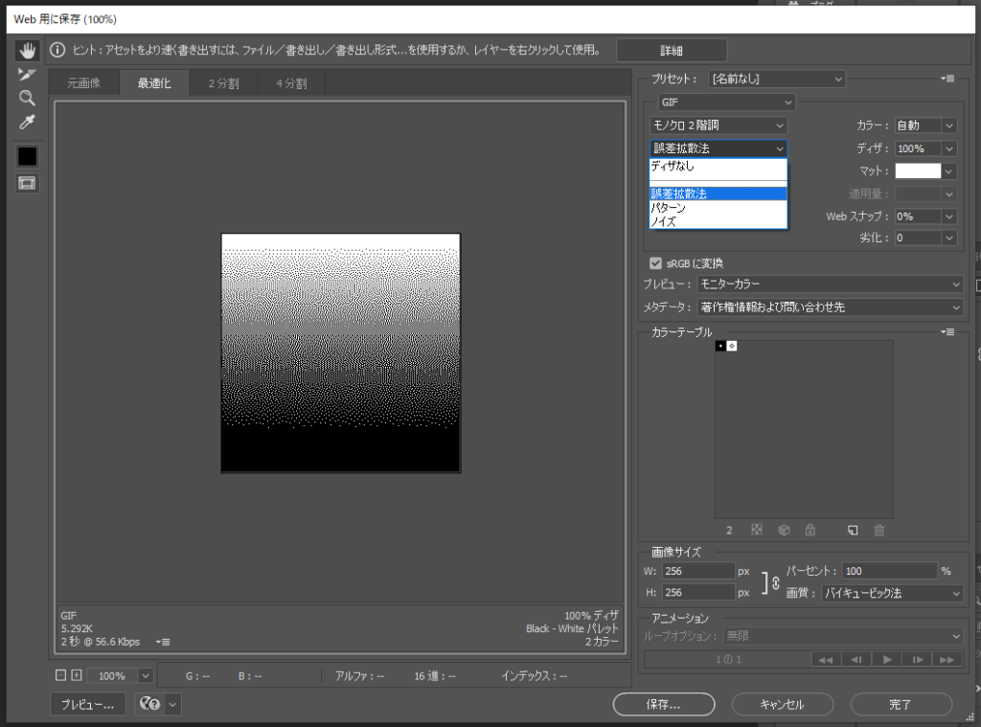Select the Zoom magnifier tool
The height and width of the screenshot is (727, 981).
click(x=27, y=98)
